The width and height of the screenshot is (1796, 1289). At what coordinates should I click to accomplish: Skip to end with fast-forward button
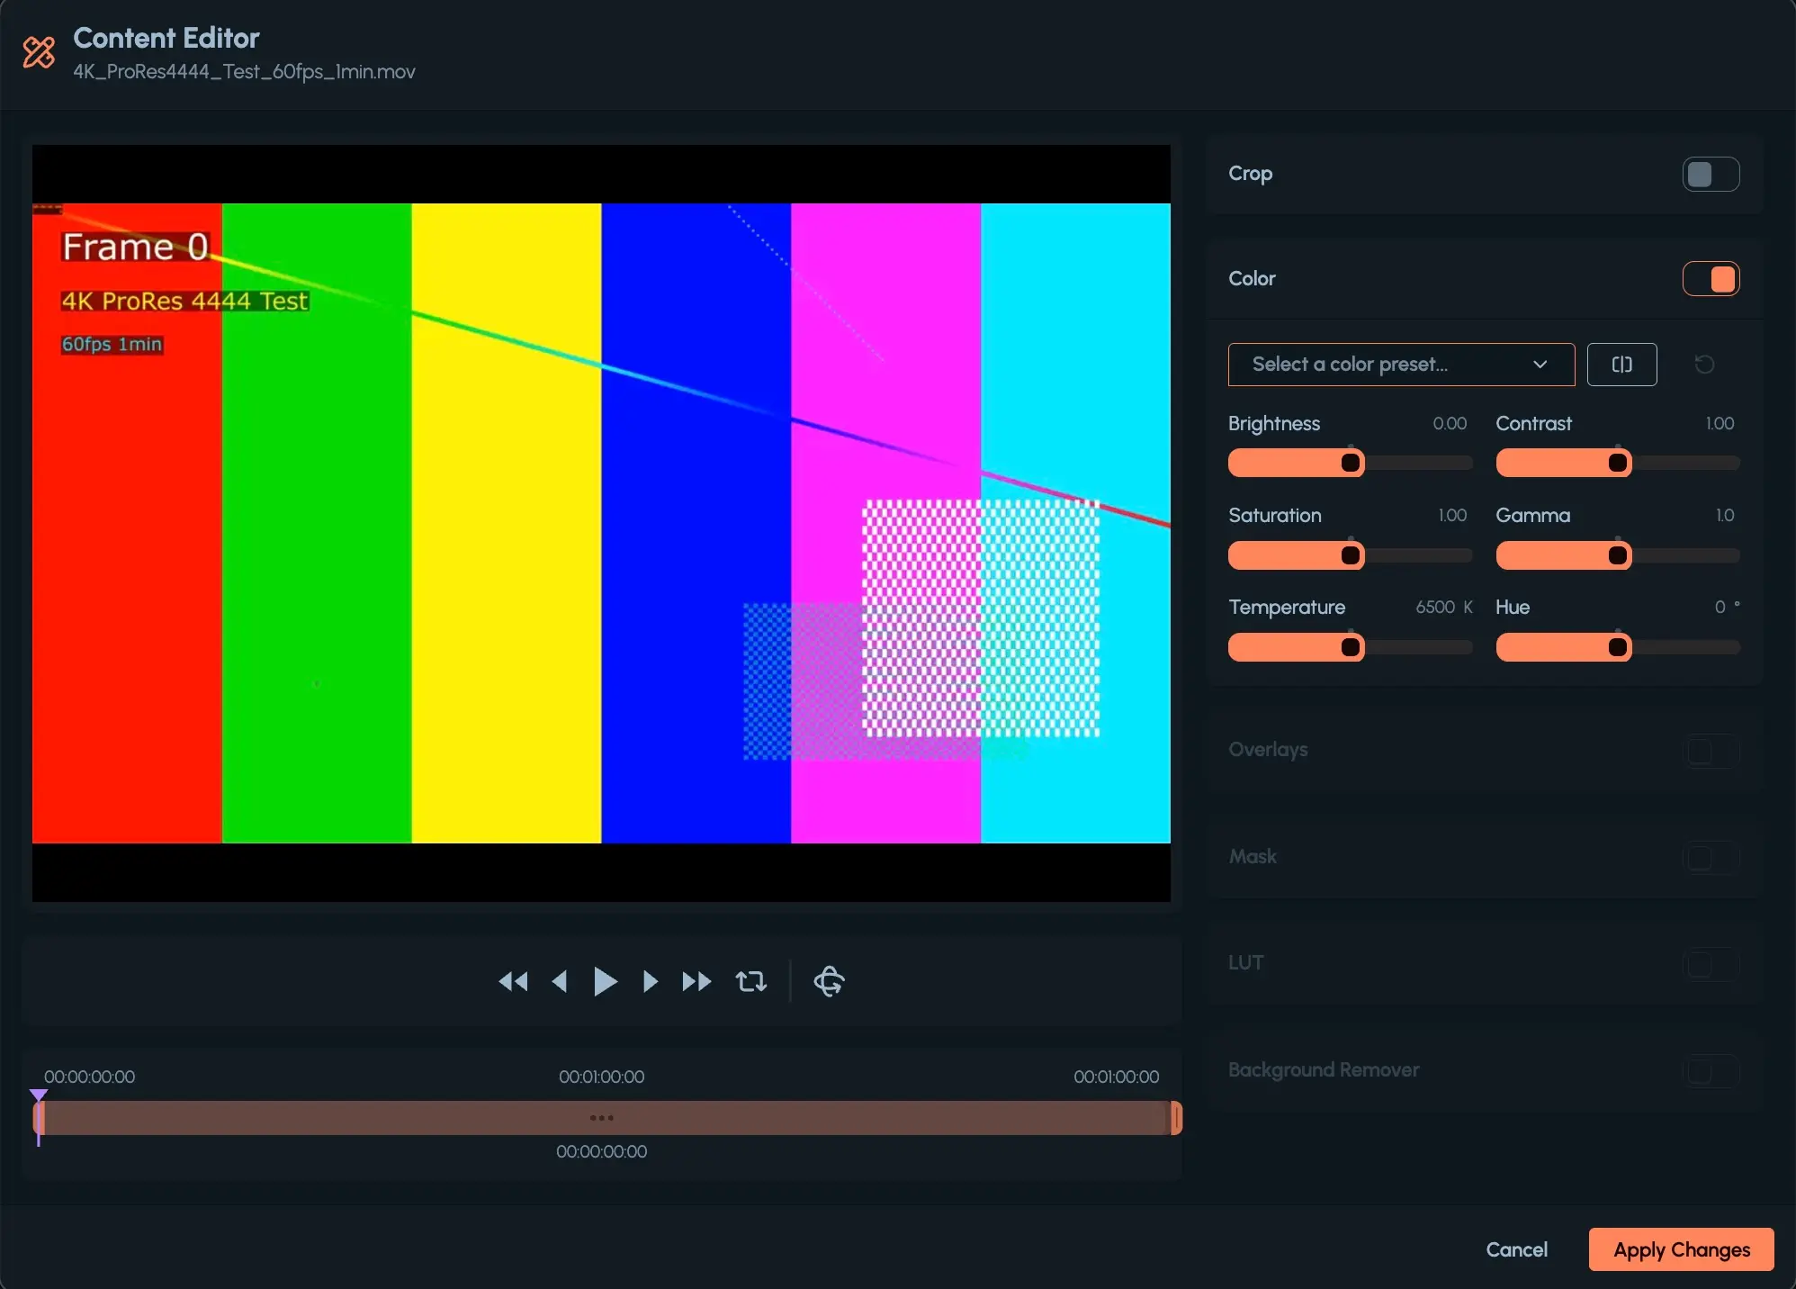tap(696, 981)
